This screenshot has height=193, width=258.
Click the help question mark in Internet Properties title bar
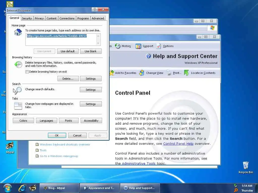(95, 9)
